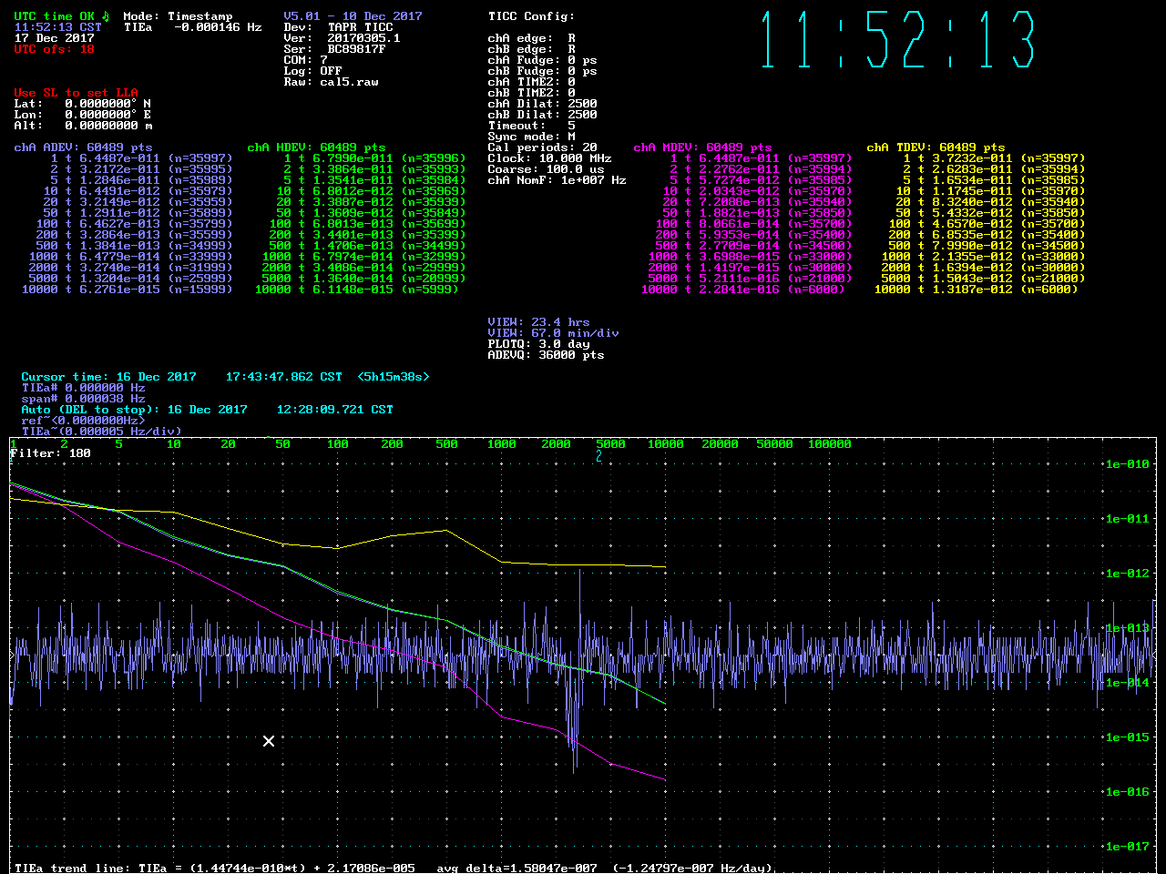
Task: Toggle the Log: OFF setting
Action: tap(312, 71)
